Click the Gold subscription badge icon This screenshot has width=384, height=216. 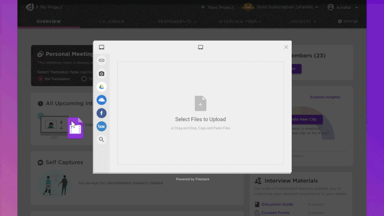[x=248, y=7]
